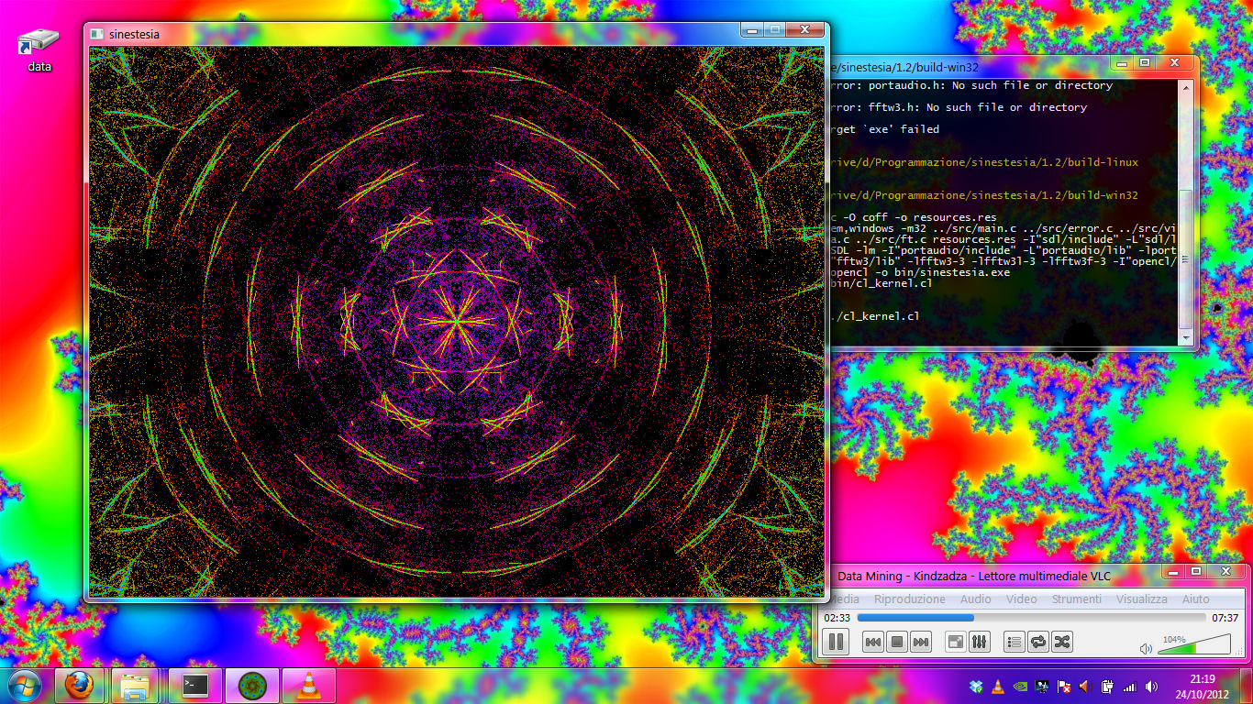Switch to terminal window via taskbar
Screen dimensions: 1253x704
click(195, 685)
